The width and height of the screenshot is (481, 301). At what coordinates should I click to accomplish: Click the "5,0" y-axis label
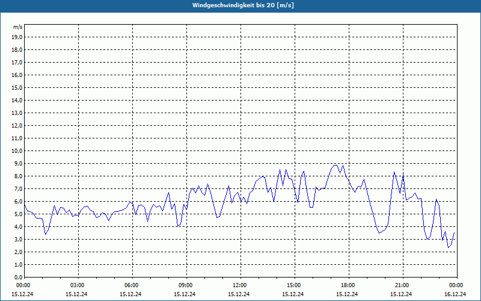(18, 214)
